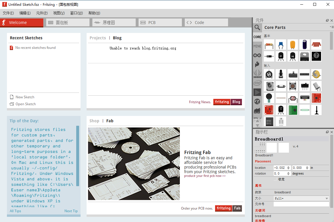Select the blue ceramic capacitor part
This screenshot has width=334, height=222.
tap(281, 45)
